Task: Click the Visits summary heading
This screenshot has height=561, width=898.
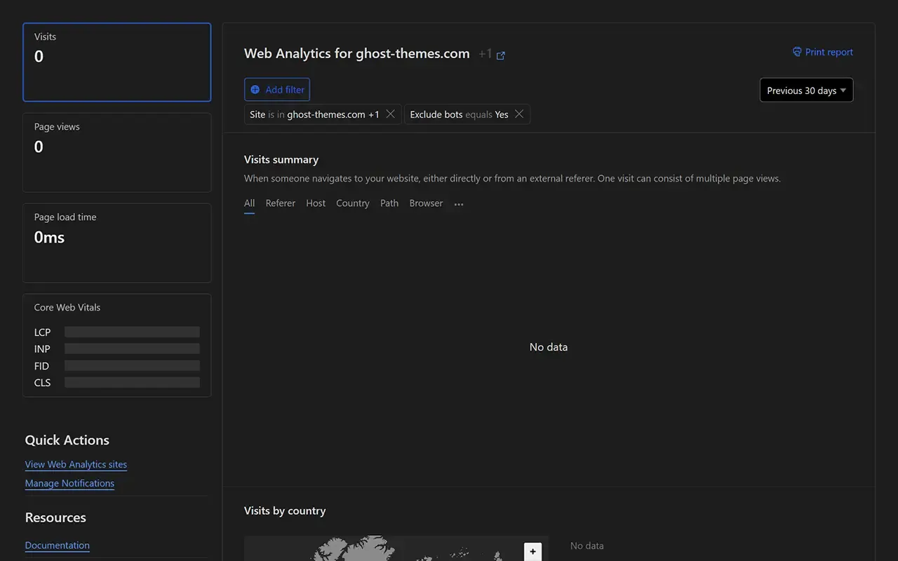Action: (x=281, y=159)
